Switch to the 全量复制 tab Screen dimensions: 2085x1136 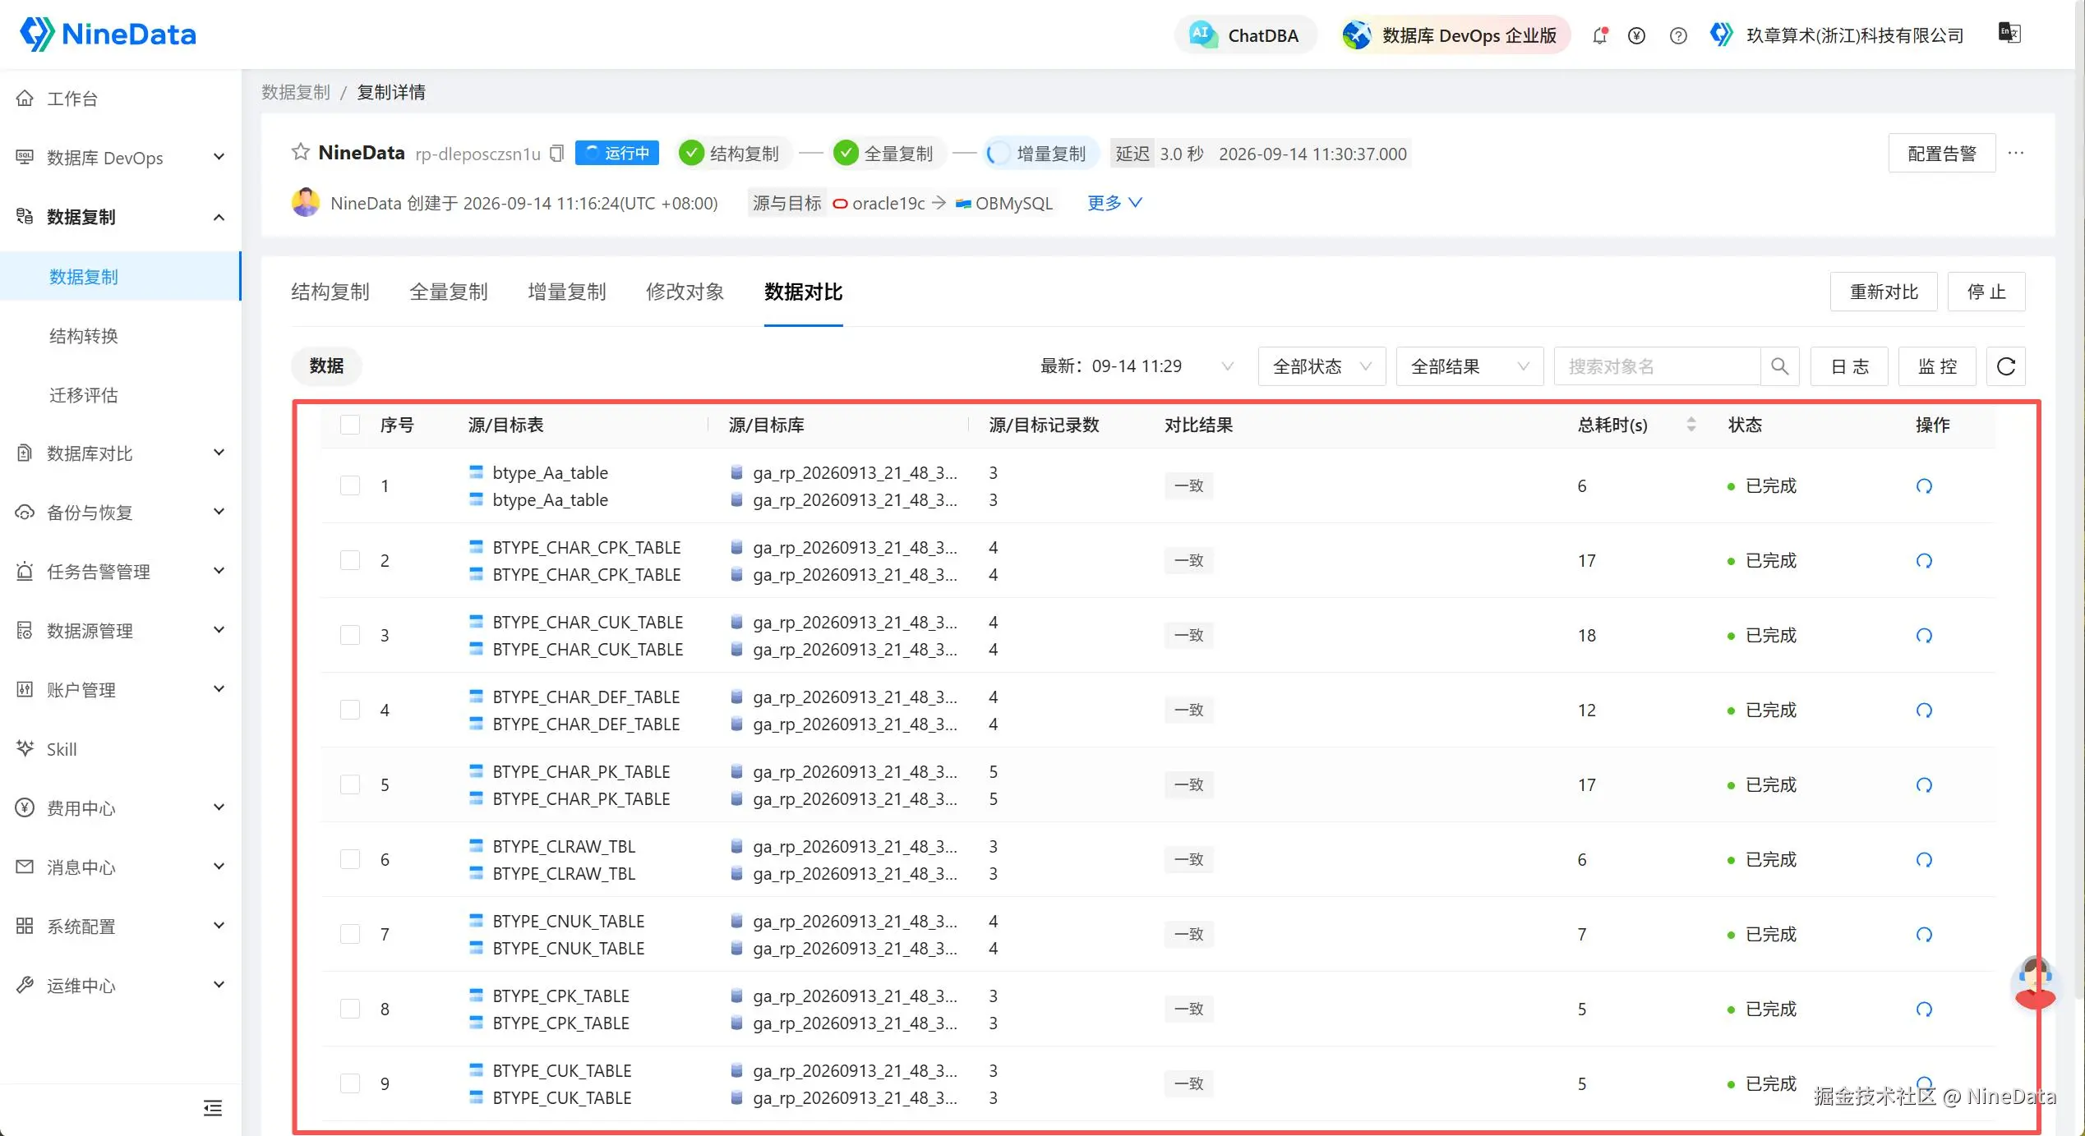[449, 292]
